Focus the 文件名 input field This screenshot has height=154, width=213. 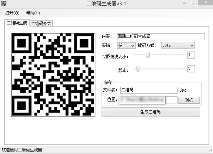(x=149, y=90)
